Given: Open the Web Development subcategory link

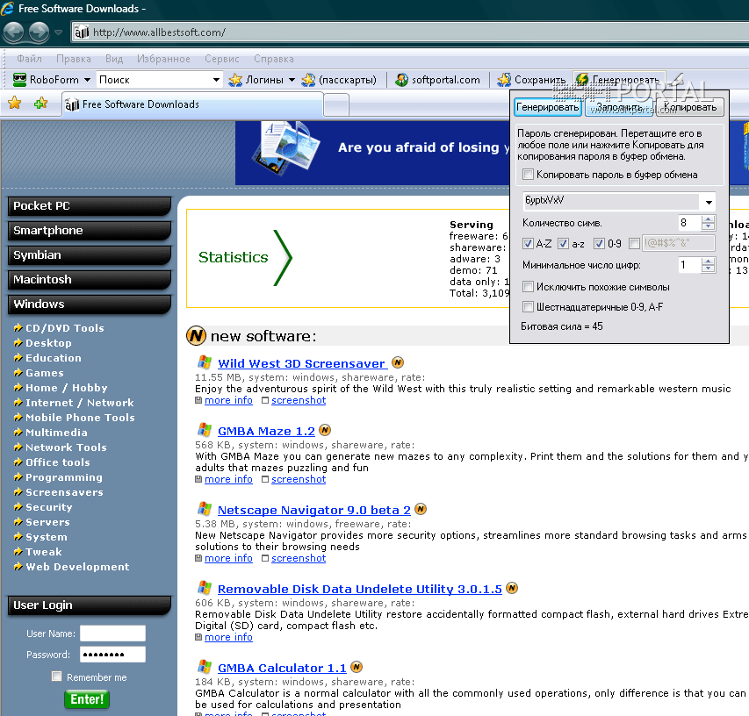Looking at the screenshot, I should pos(77,567).
